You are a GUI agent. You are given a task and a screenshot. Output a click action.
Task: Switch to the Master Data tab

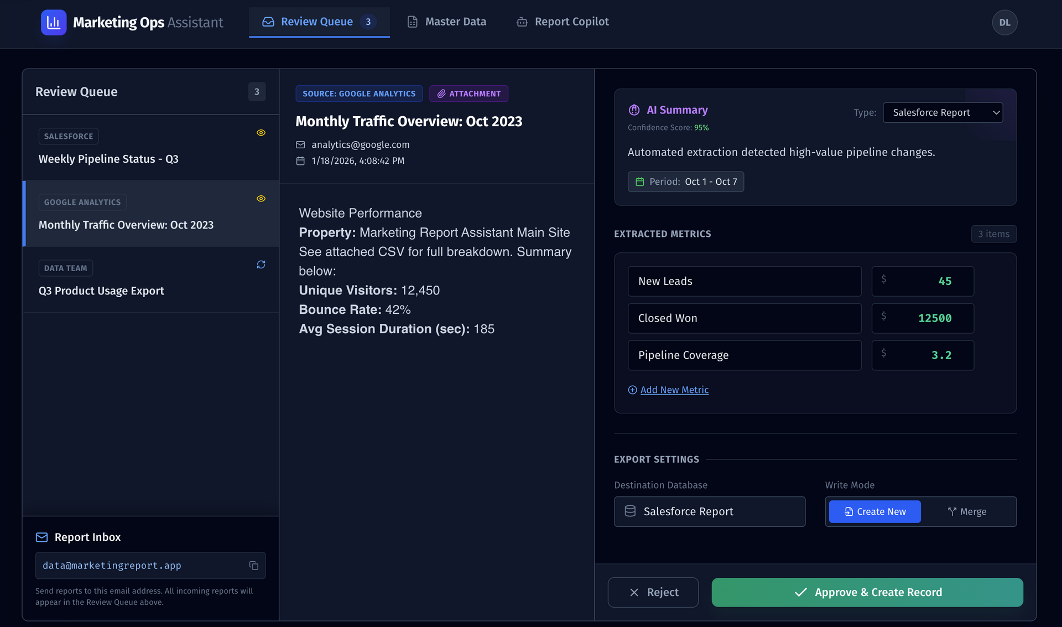tap(447, 22)
